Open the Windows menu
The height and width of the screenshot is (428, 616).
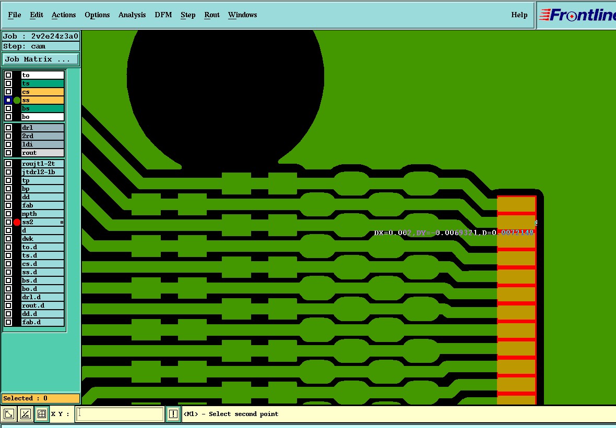coord(242,15)
